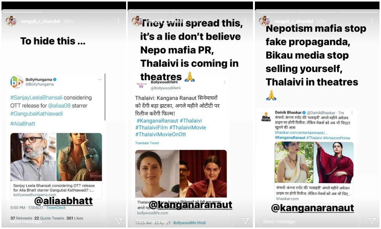This screenshot has height=229, width=381.
Task: Focus Send message field in third story
Action: (x=309, y=221)
